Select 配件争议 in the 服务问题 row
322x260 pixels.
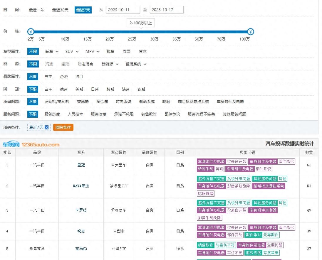point(172,114)
